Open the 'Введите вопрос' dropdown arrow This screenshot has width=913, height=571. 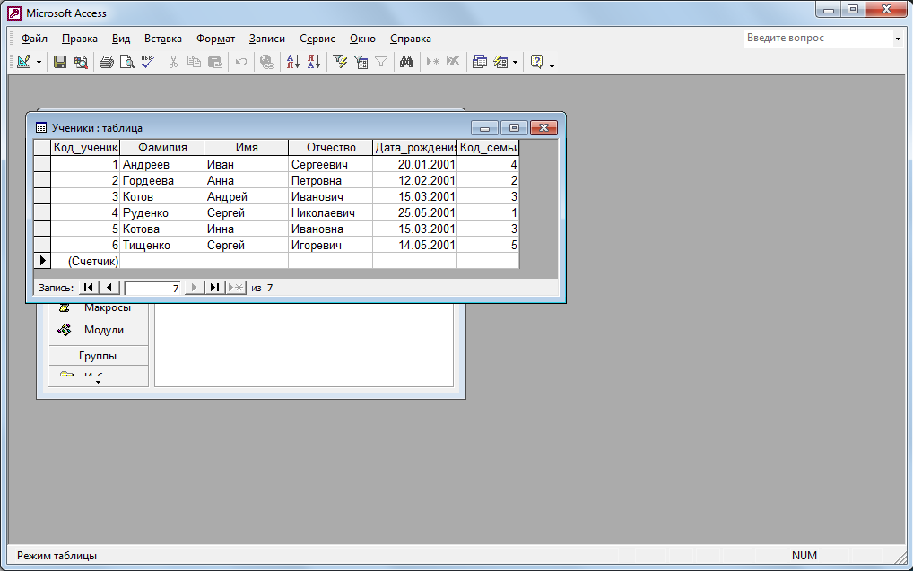pos(898,39)
